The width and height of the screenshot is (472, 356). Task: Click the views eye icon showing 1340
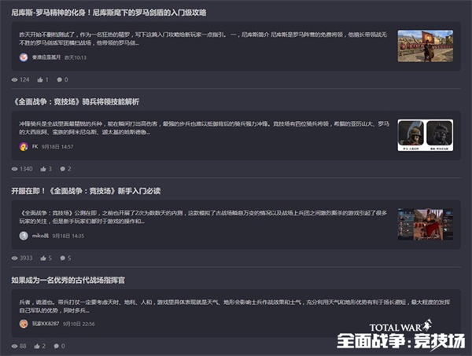pyautogui.click(x=14, y=169)
